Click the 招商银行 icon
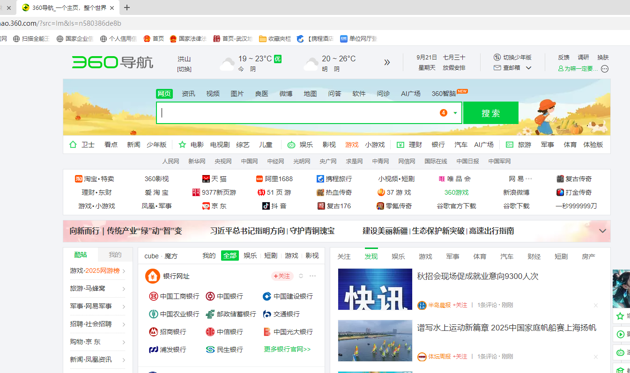Image resolution: width=630 pixels, height=373 pixels. [154, 332]
